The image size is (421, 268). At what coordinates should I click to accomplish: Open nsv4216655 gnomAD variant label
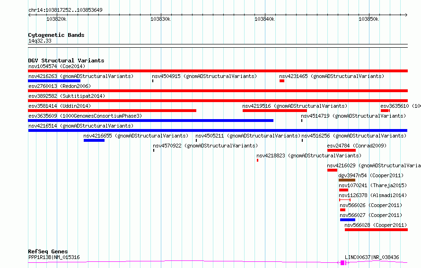pyautogui.click(x=136, y=136)
